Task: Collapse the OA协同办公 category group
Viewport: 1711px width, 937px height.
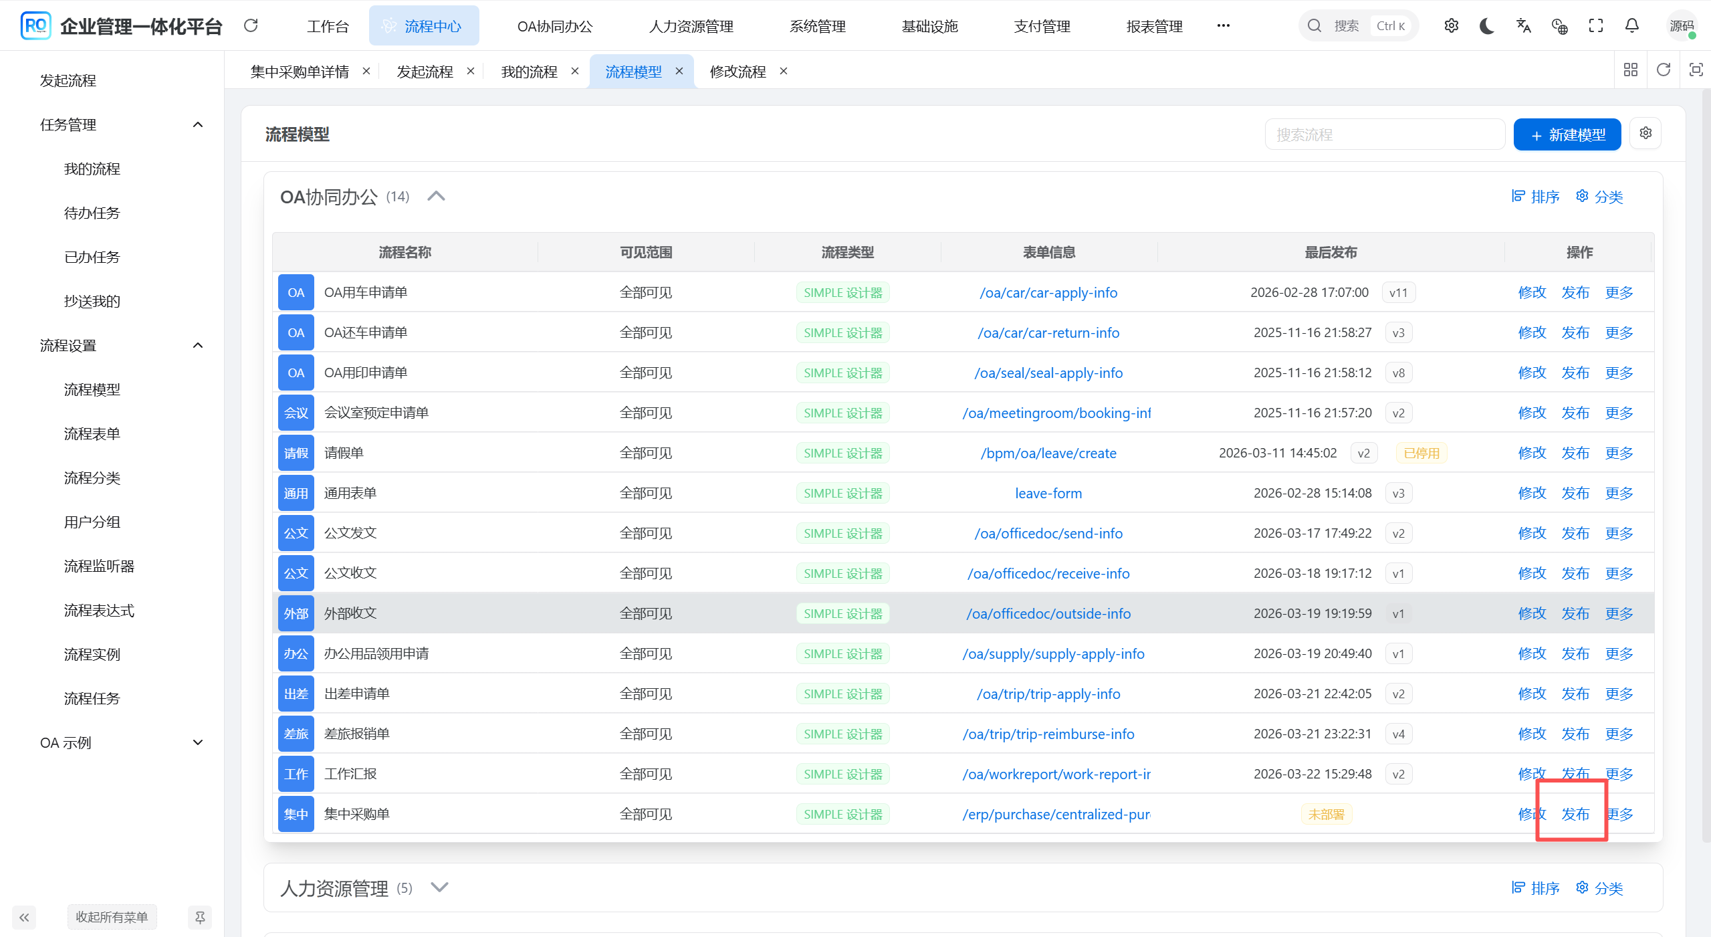Action: click(436, 197)
